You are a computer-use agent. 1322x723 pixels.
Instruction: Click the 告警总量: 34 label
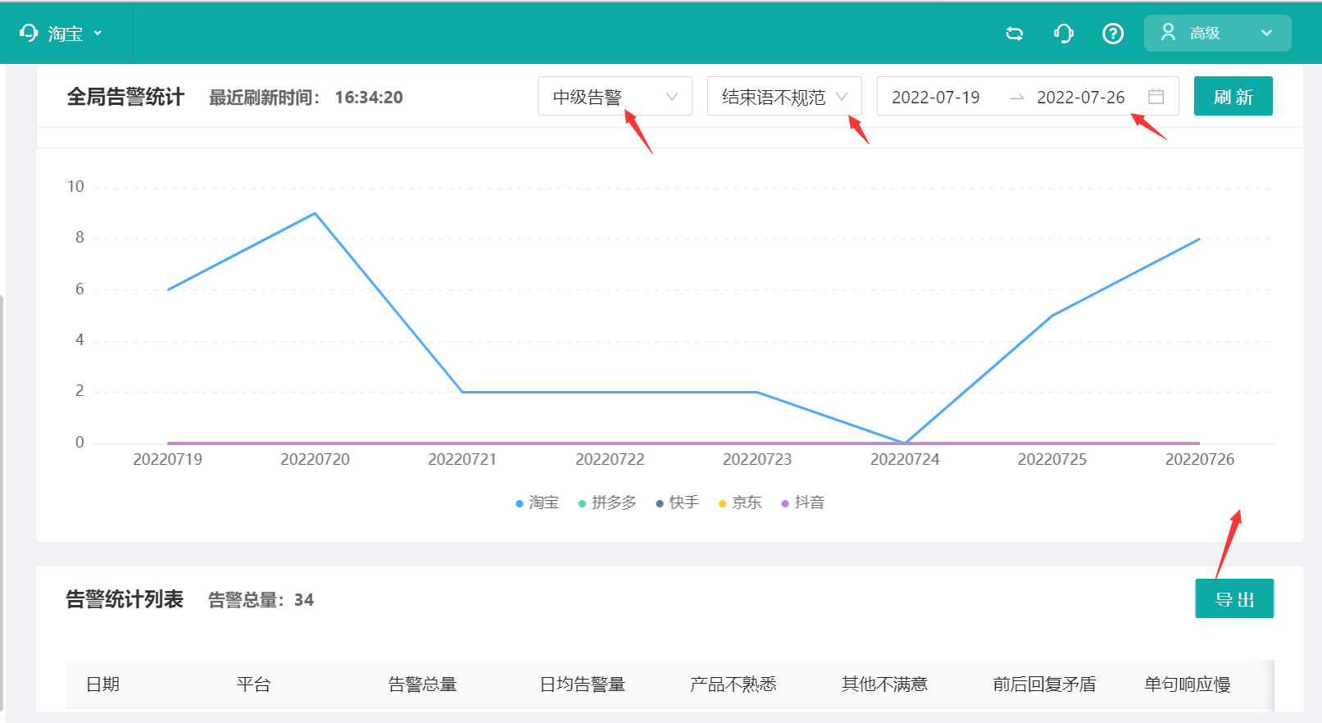tap(261, 600)
